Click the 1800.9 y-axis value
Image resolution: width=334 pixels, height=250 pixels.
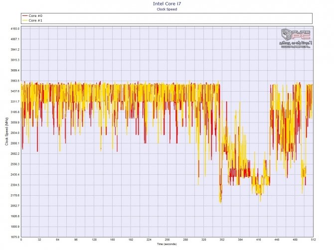[15, 227]
